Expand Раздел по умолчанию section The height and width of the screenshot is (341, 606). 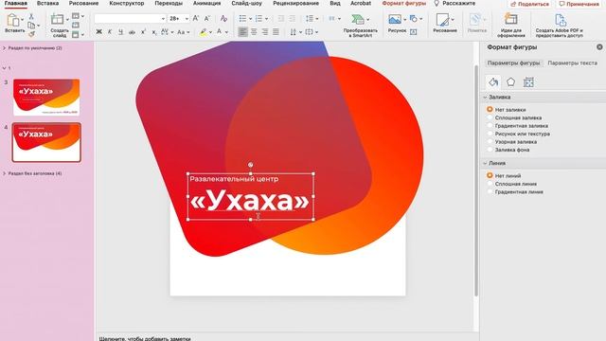pyautogui.click(x=4, y=48)
